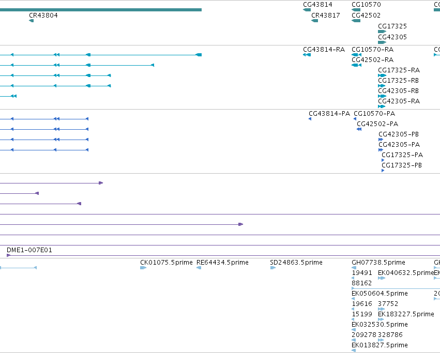This screenshot has height=353, width=440.
Task: Select the CG43814 gene feature
Action: 307,10
